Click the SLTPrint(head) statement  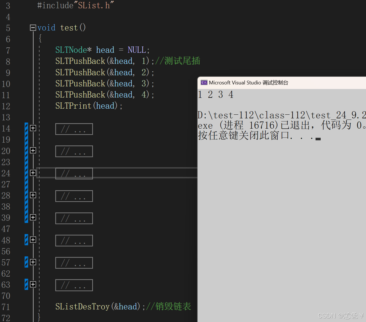pyautogui.click(x=89, y=106)
